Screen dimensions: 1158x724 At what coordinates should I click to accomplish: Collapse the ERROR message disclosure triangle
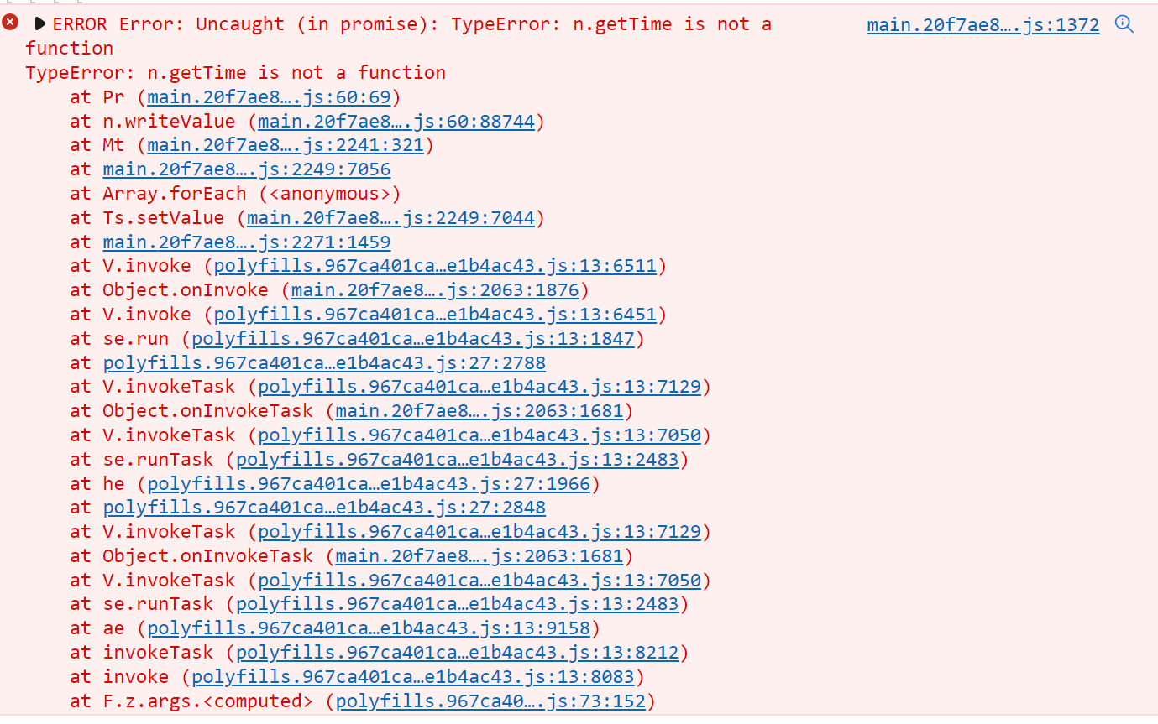pyautogui.click(x=39, y=24)
